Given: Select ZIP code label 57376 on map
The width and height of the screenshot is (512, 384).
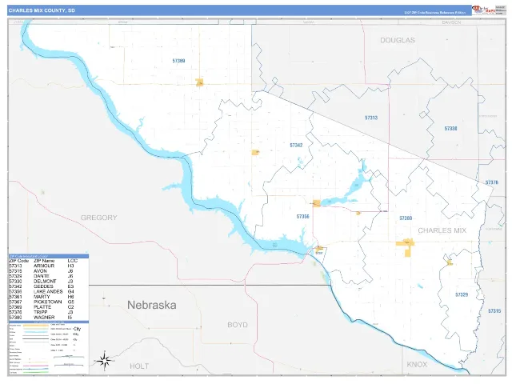Looking at the screenshot, I should point(492,182).
